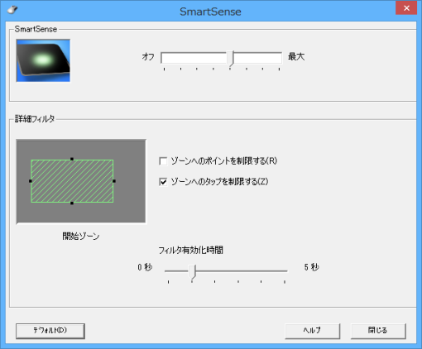Image resolution: width=422 pixels, height=349 pixels.
Task: Click the filter time track near 0 秒
Action: (x=170, y=271)
